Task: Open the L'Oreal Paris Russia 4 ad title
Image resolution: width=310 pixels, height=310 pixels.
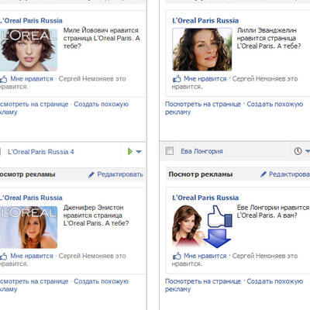Action: 41,152
